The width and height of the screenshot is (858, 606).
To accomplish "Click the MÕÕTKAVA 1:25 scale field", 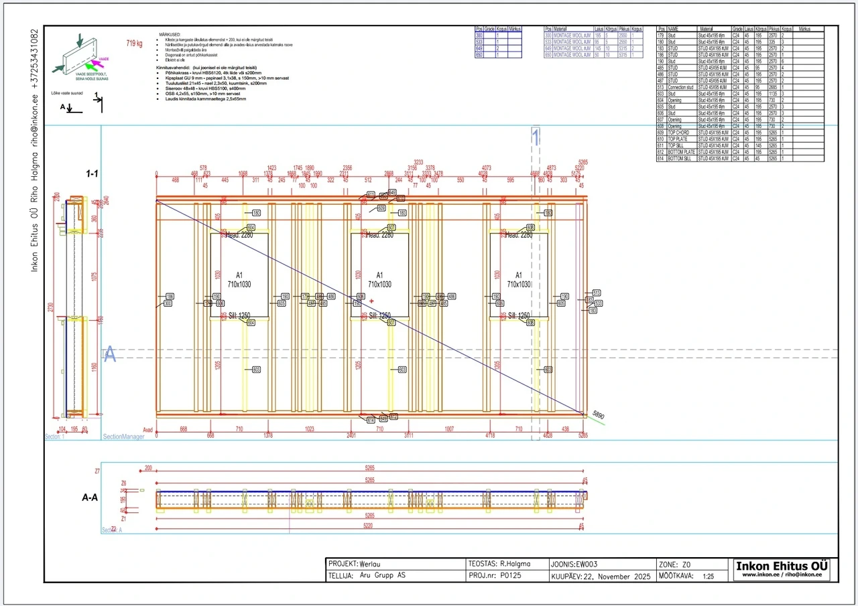I will click(x=690, y=575).
